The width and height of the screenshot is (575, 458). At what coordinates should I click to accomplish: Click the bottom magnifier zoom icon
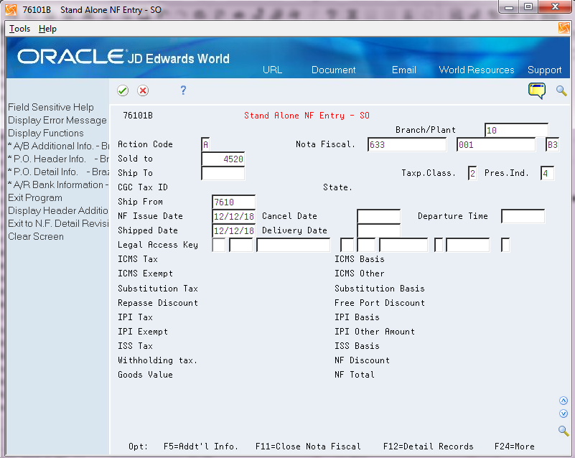(564, 431)
